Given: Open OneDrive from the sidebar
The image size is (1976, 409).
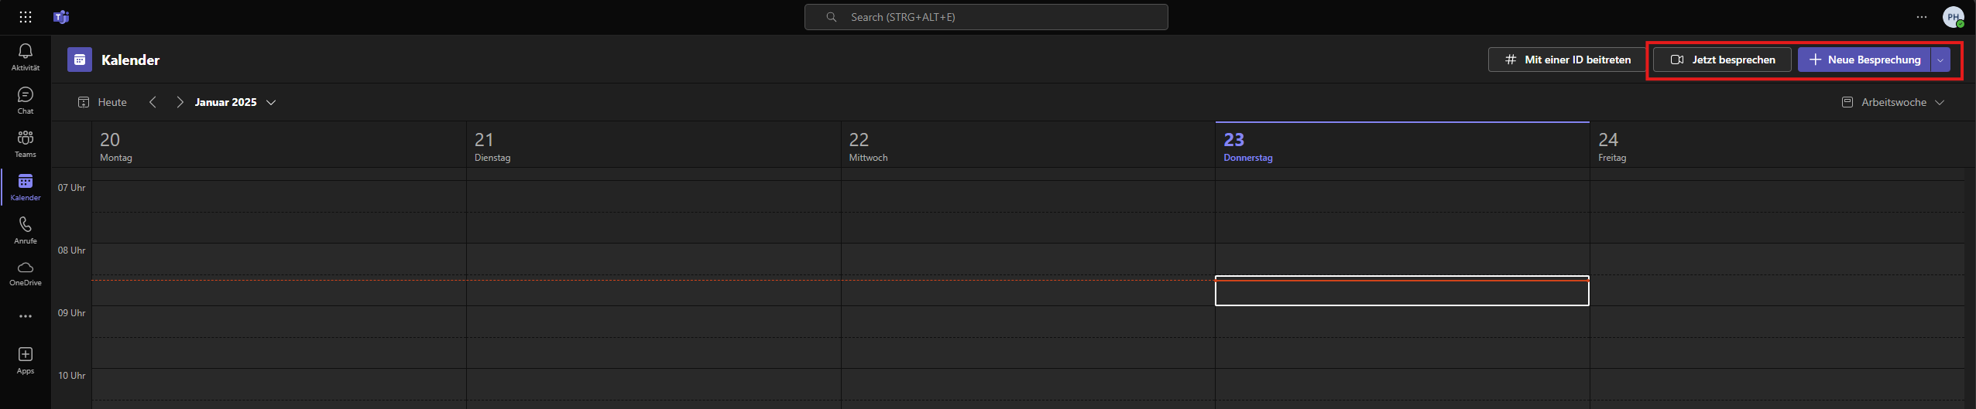Looking at the screenshot, I should pyautogui.click(x=26, y=273).
